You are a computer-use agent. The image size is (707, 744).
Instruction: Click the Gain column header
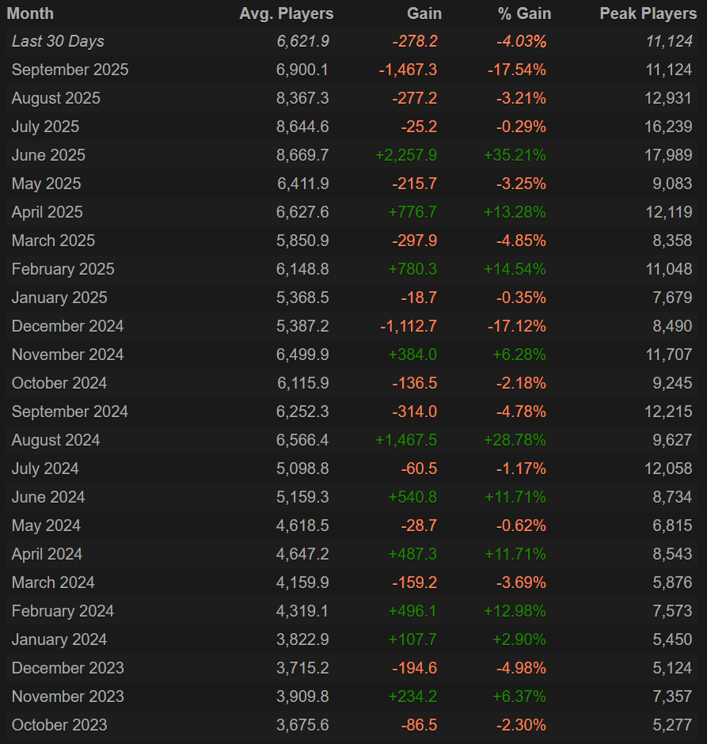click(424, 13)
